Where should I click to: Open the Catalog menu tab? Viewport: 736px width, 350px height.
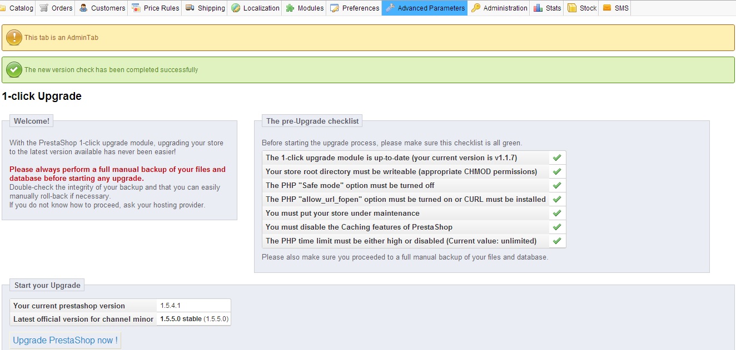click(x=18, y=8)
